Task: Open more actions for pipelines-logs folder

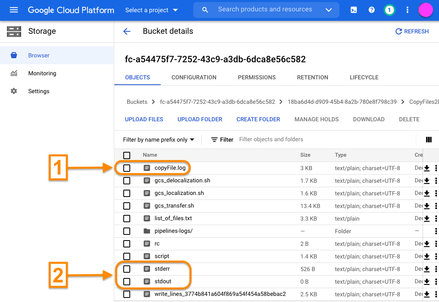Action: point(436,231)
